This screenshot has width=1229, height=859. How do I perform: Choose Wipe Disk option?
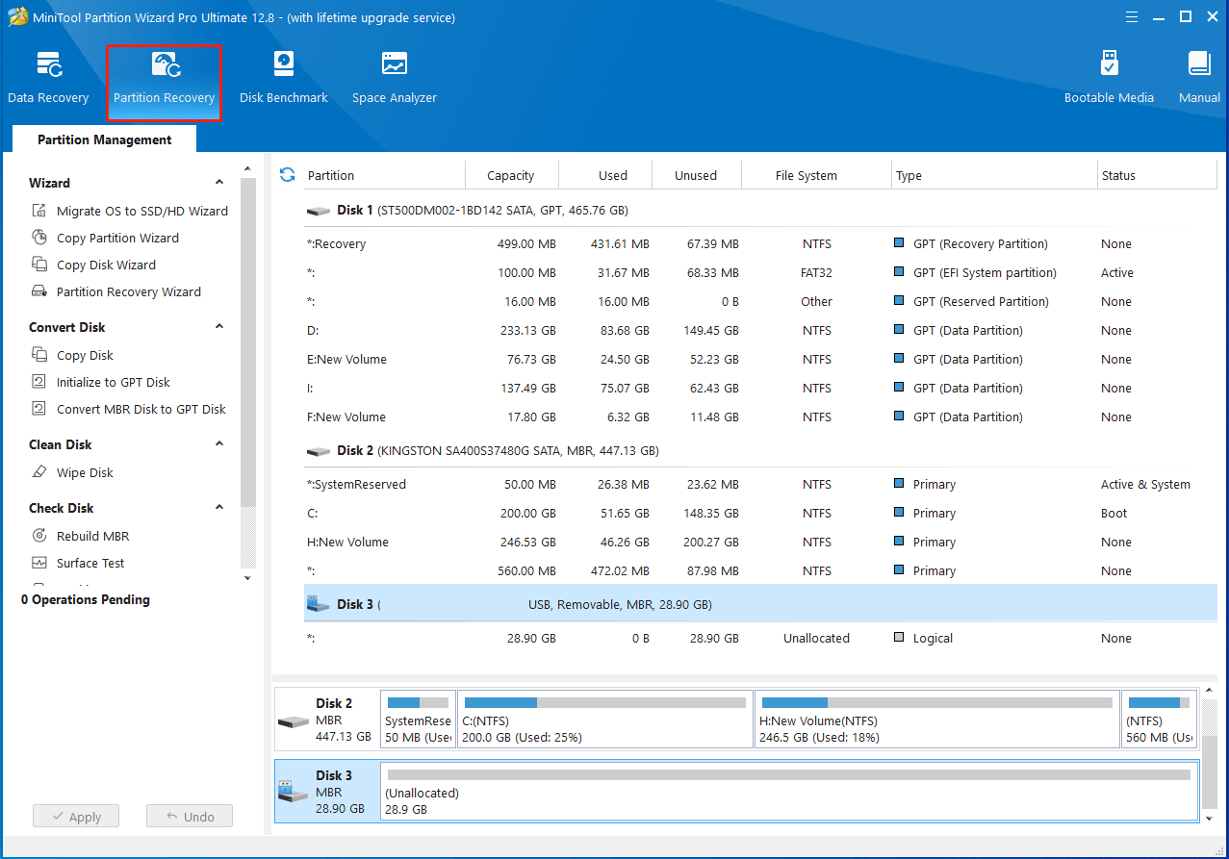tap(72, 472)
